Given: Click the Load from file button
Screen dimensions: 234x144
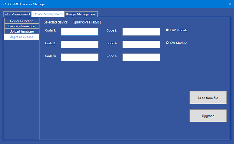Looking at the screenshot, I should (208, 98).
